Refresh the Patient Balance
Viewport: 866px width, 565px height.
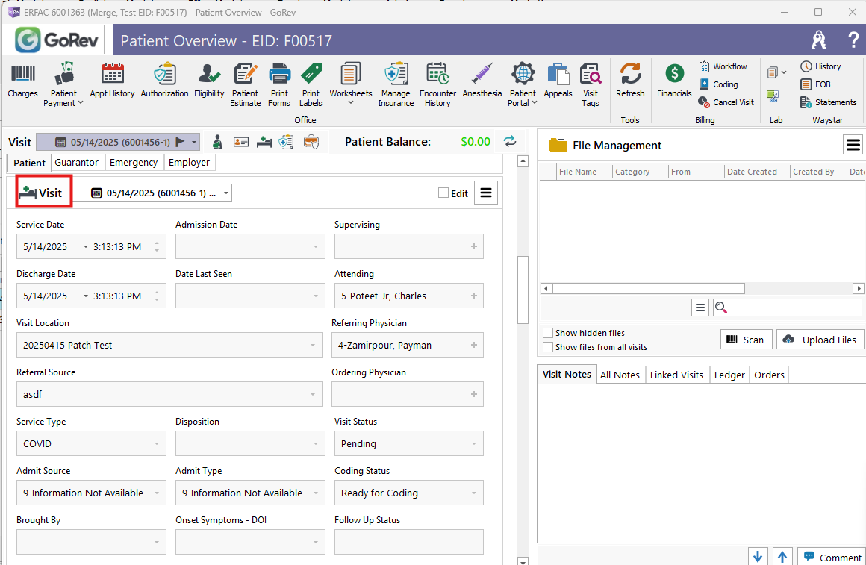510,141
